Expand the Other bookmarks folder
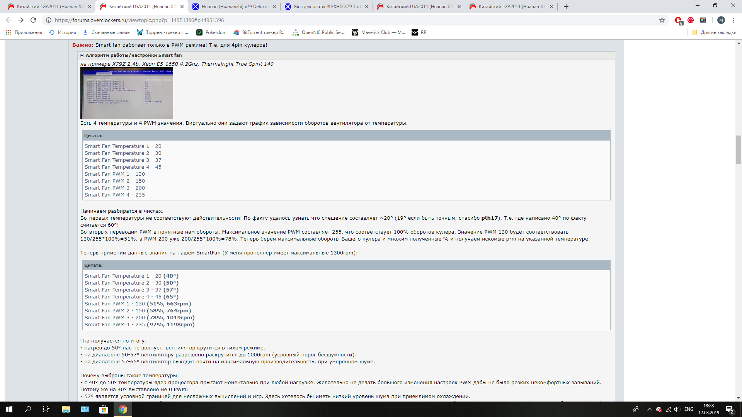Viewport: 742px width, 417px height. click(714, 32)
